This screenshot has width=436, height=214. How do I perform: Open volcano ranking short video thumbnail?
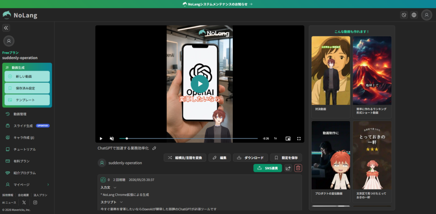tap(372, 70)
